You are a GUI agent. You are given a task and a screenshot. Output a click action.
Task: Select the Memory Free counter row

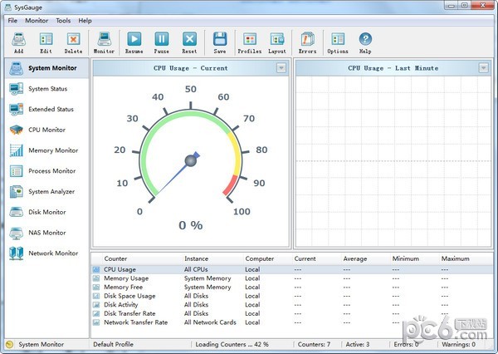point(292,288)
